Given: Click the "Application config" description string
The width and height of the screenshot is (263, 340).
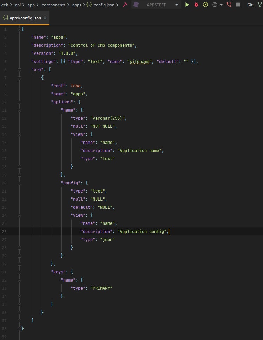Looking at the screenshot, I should point(142,231).
